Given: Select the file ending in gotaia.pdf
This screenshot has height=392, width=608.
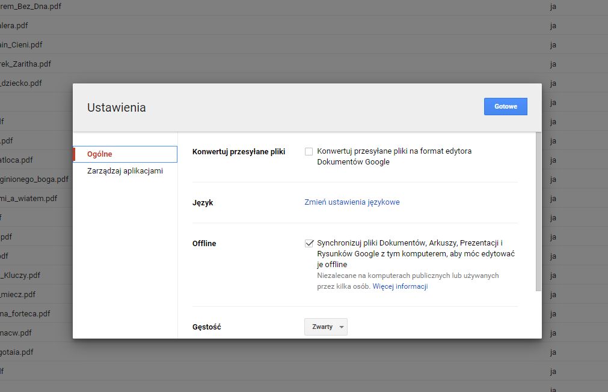Looking at the screenshot, I should click(17, 352).
